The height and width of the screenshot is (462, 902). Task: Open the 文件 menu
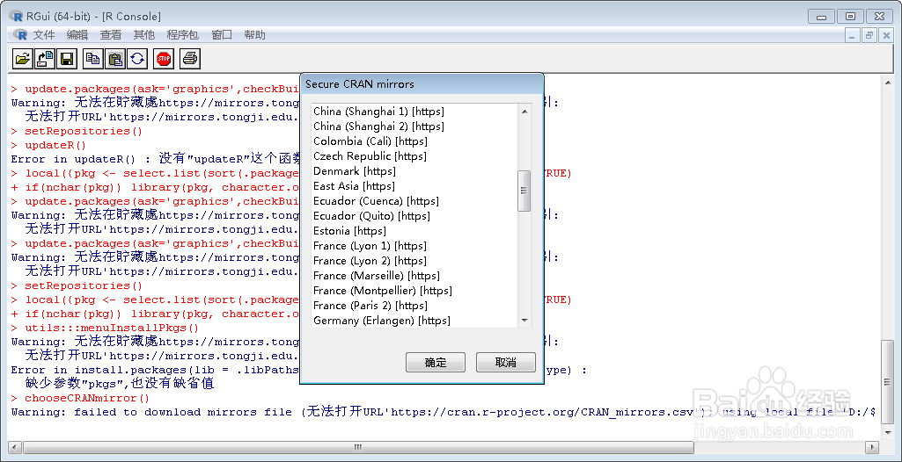[x=44, y=35]
